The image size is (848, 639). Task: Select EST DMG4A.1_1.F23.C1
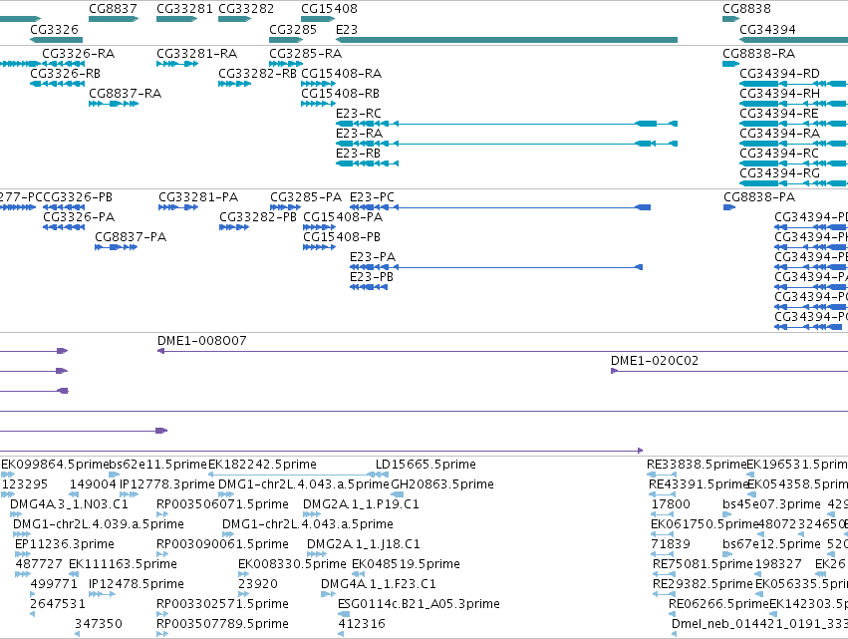(328, 594)
